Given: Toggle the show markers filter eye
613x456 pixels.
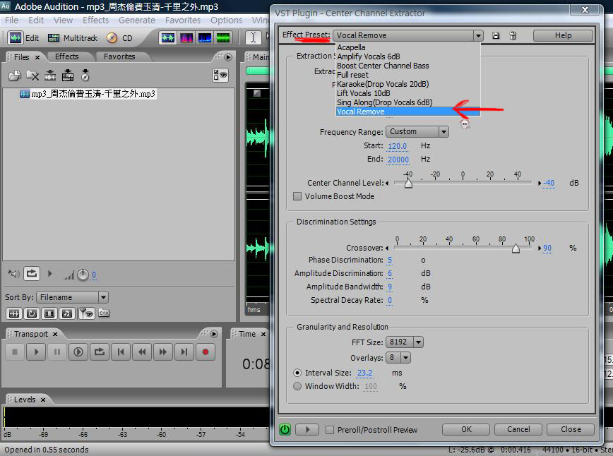Looking at the screenshot, I should coord(86,313).
